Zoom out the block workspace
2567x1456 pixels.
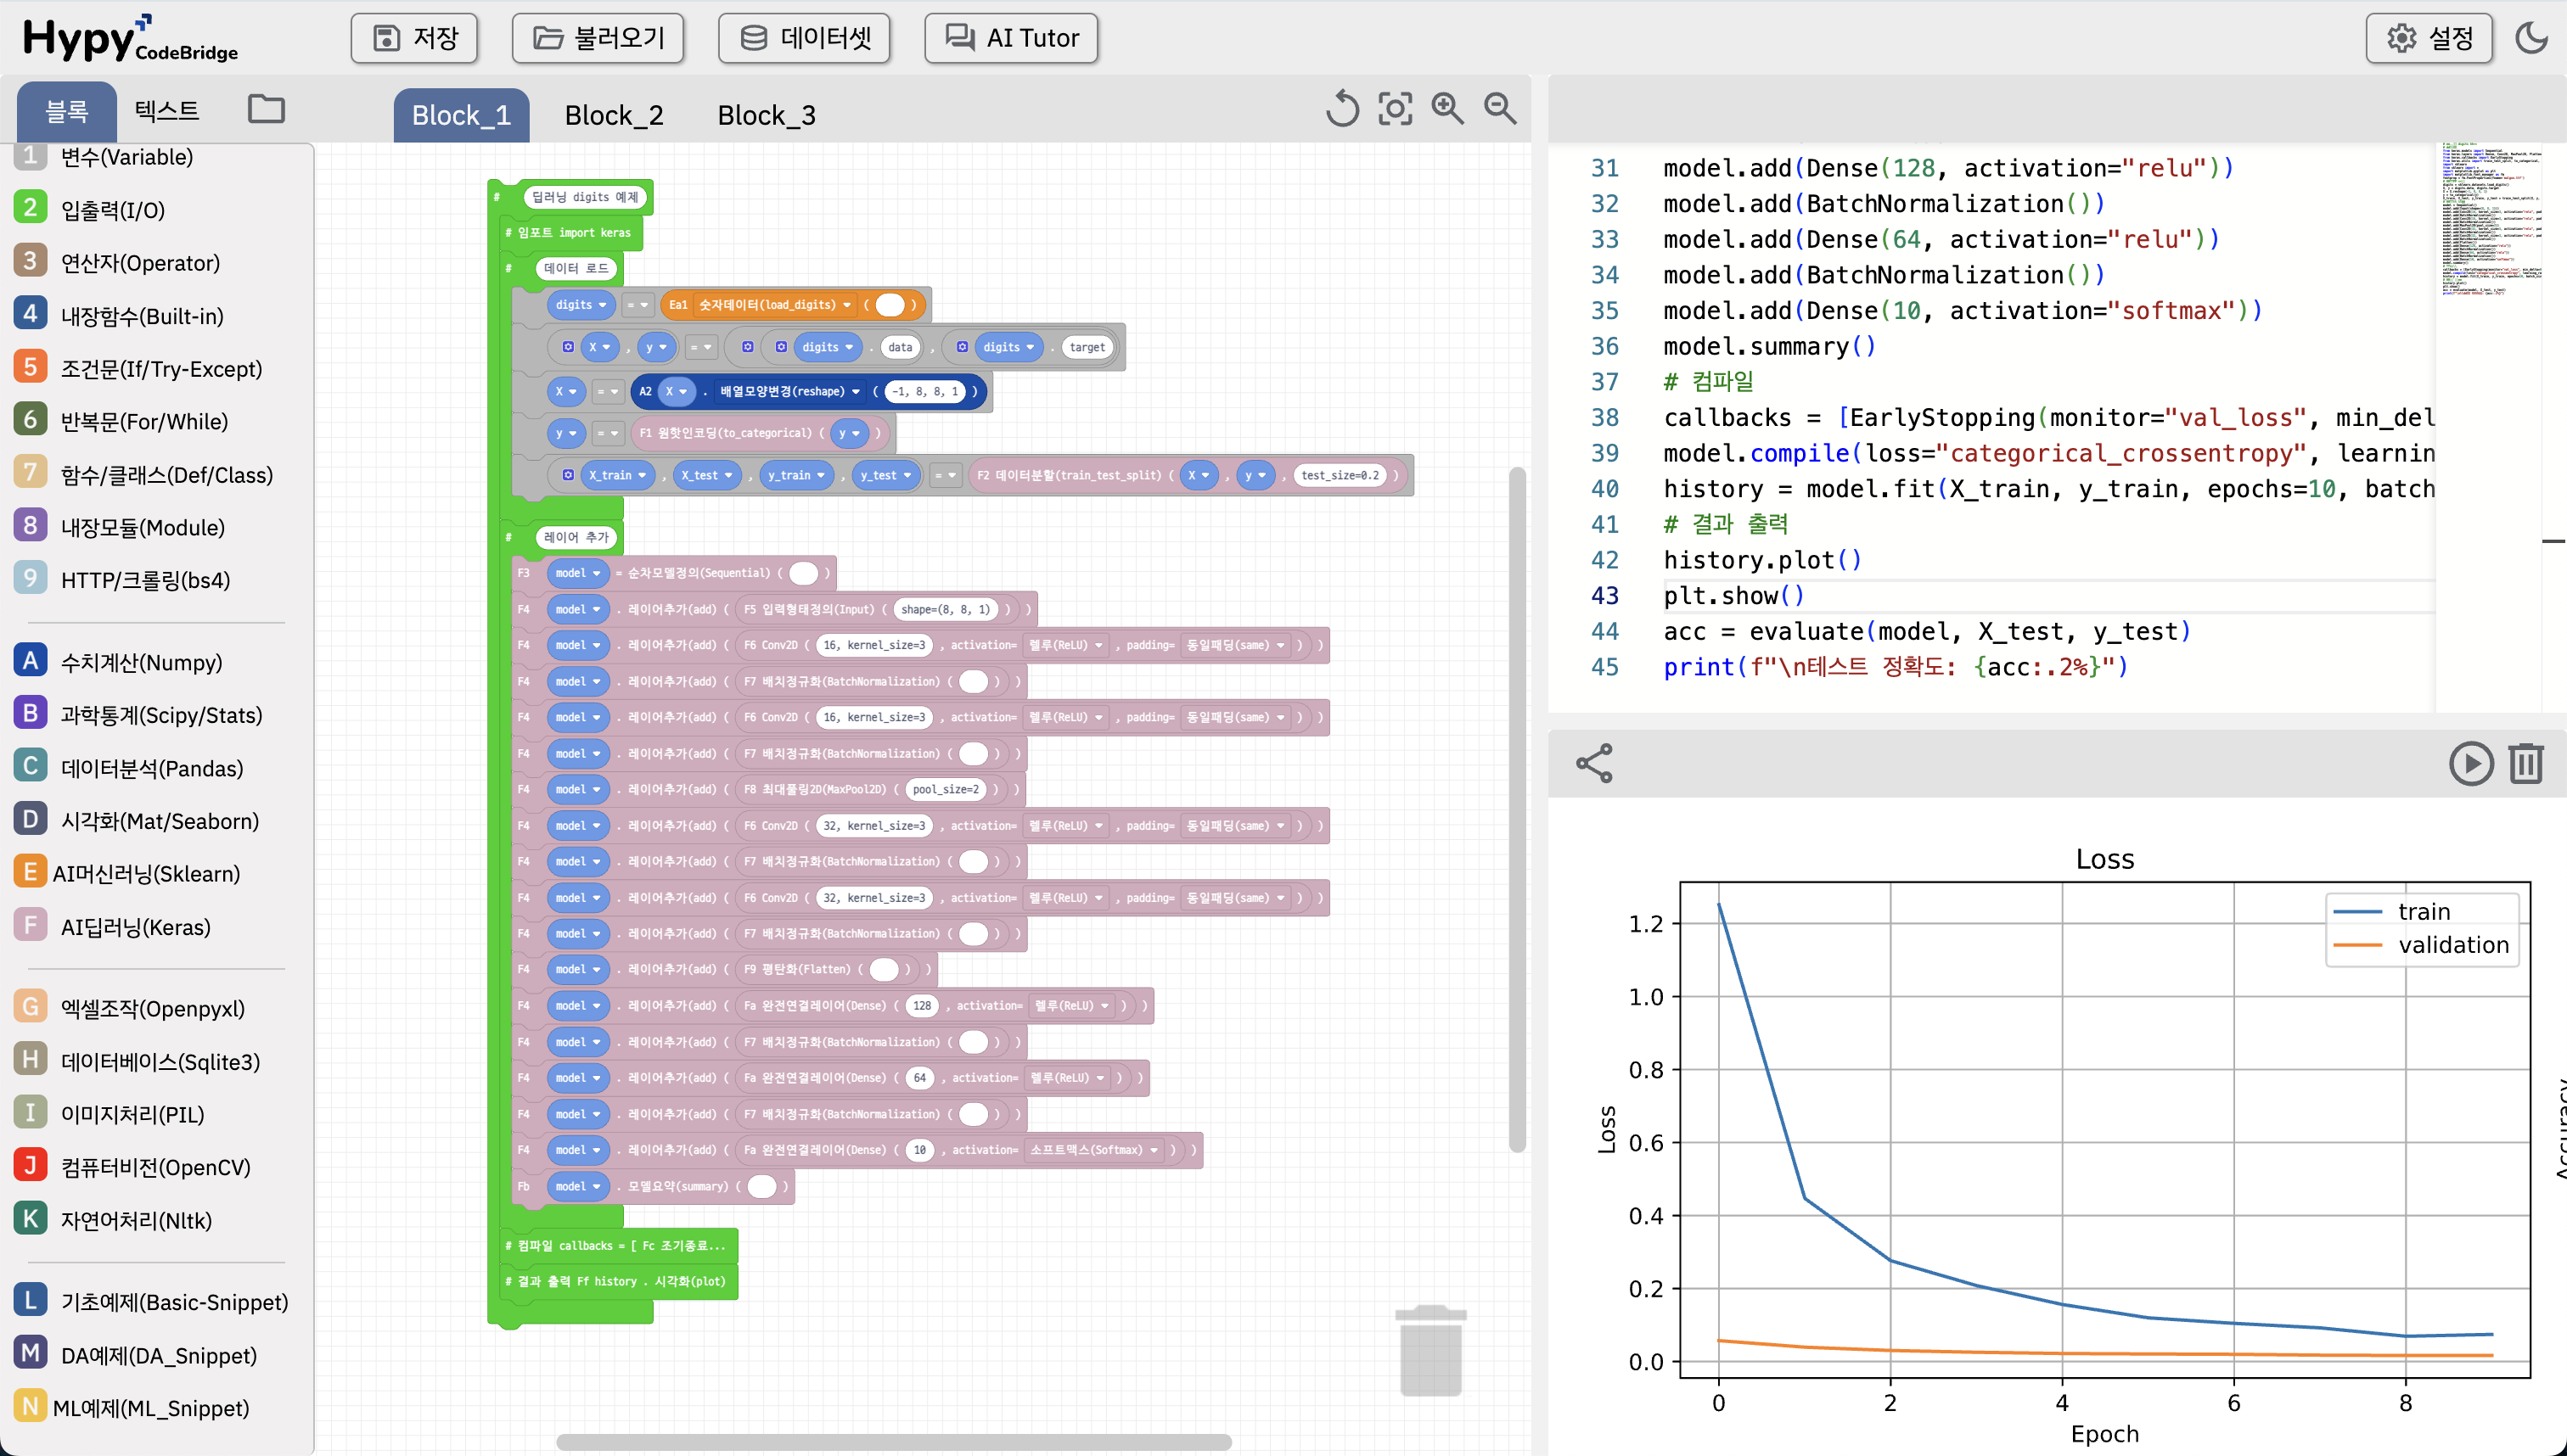(1501, 108)
